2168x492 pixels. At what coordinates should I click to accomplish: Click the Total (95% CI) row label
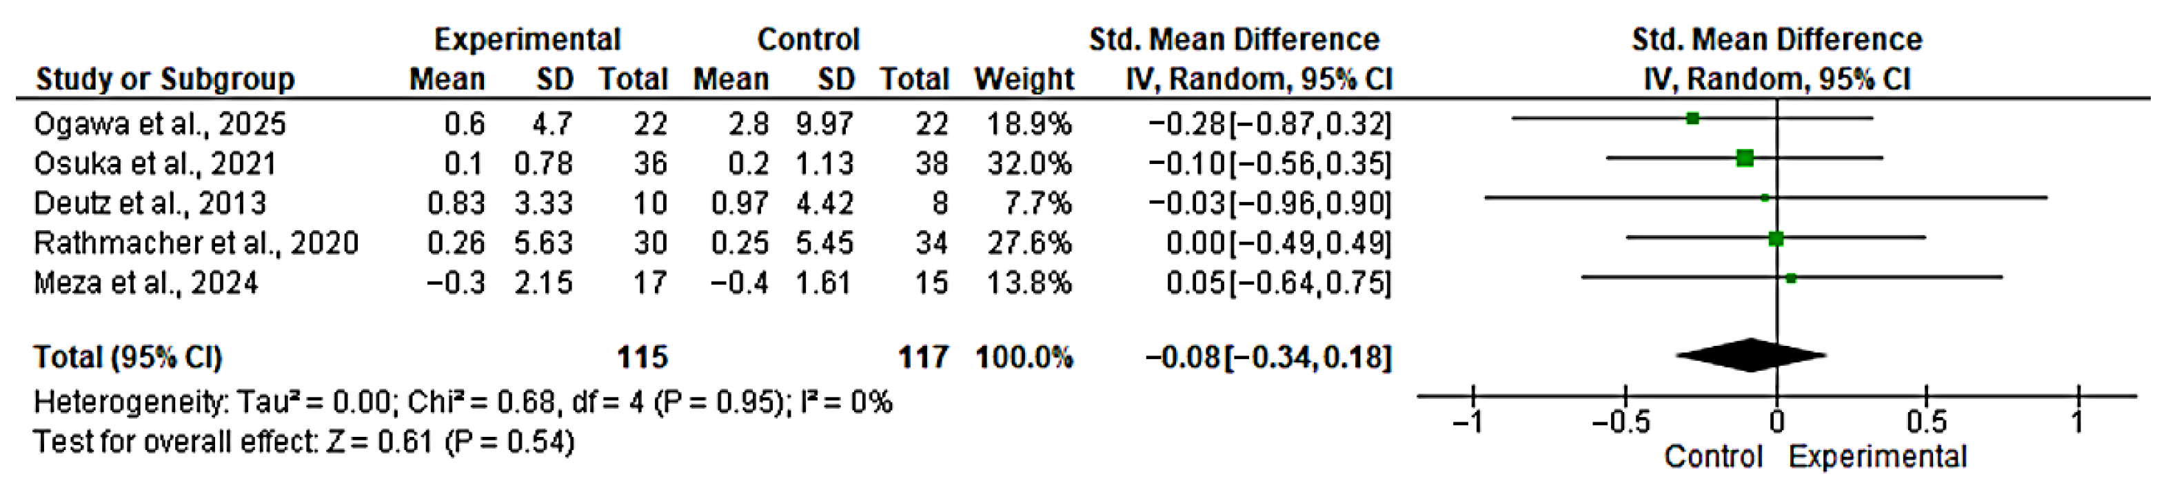pyautogui.click(x=128, y=358)
